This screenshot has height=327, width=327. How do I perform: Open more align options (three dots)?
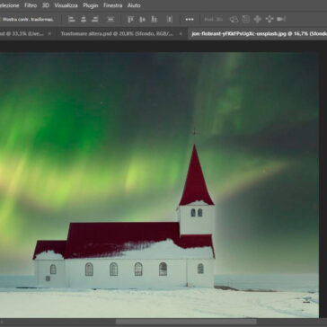click(190, 20)
